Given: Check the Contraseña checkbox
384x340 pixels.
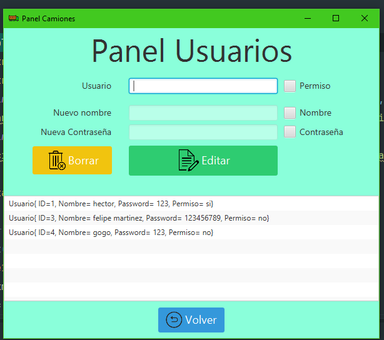Looking at the screenshot, I should coord(290,132).
